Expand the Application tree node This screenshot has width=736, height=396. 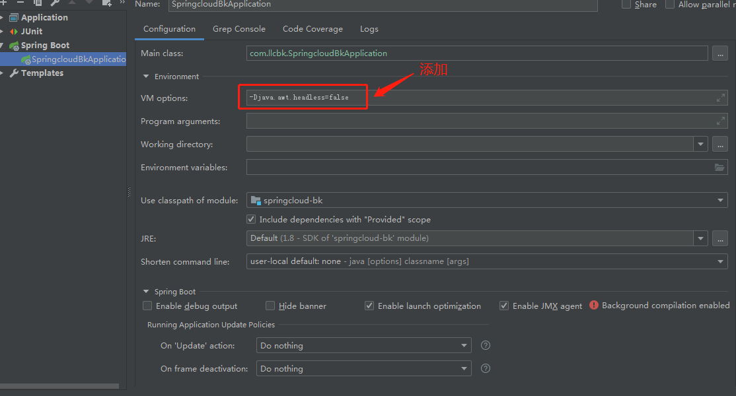pos(2,18)
